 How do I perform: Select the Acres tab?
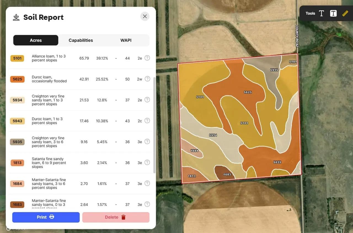36,40
